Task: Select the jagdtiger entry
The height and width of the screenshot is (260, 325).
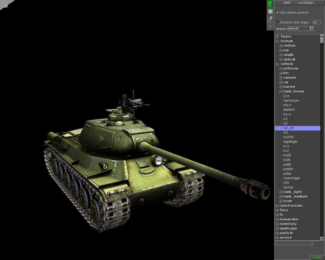Action: point(290,142)
